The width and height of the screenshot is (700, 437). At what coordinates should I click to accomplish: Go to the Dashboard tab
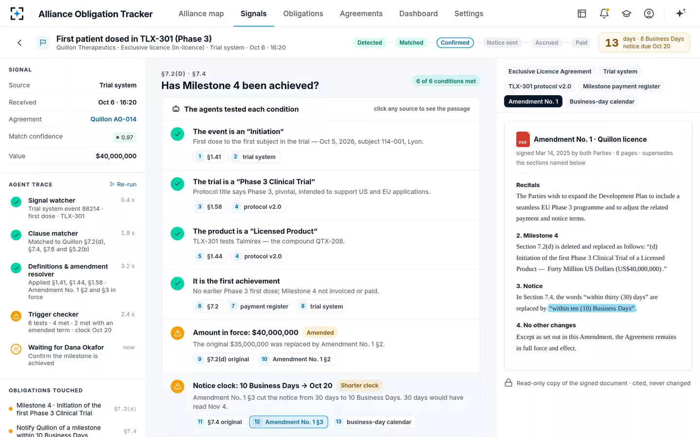coord(419,14)
